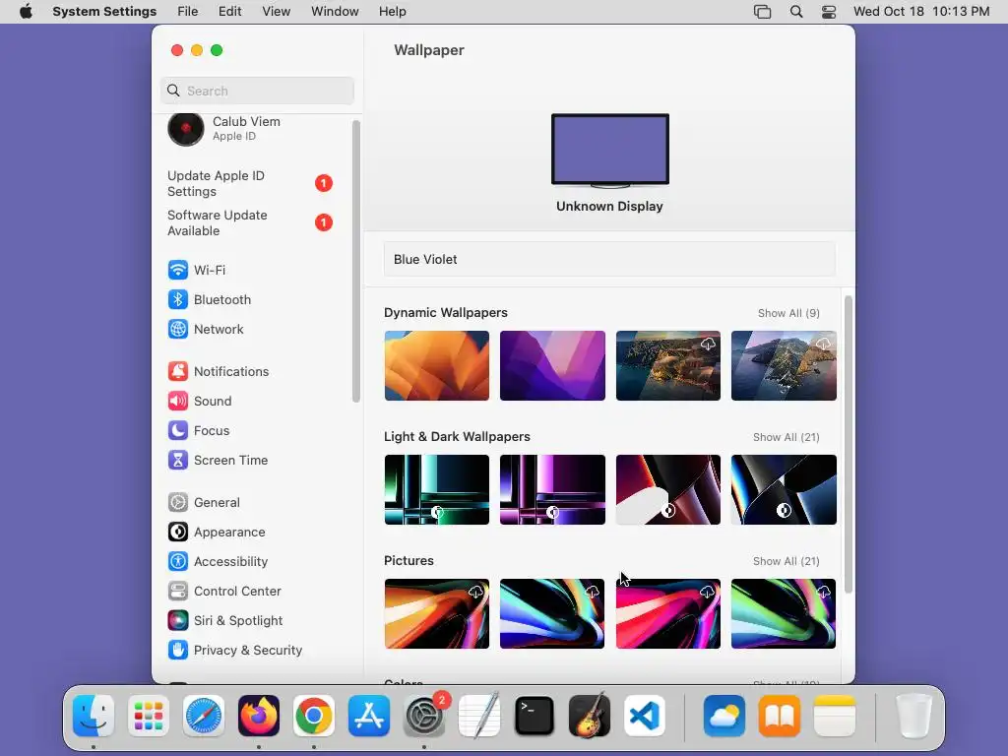This screenshot has height=756, width=1008.
Task: Open TextEdit from the Dock
Action: (479, 716)
